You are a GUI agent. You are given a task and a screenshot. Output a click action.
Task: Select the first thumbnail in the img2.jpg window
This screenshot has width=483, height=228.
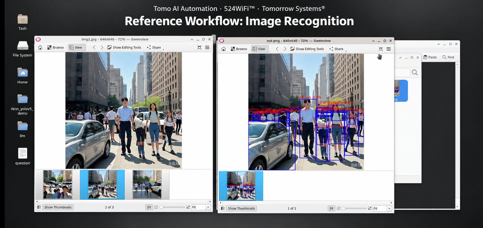(57, 185)
